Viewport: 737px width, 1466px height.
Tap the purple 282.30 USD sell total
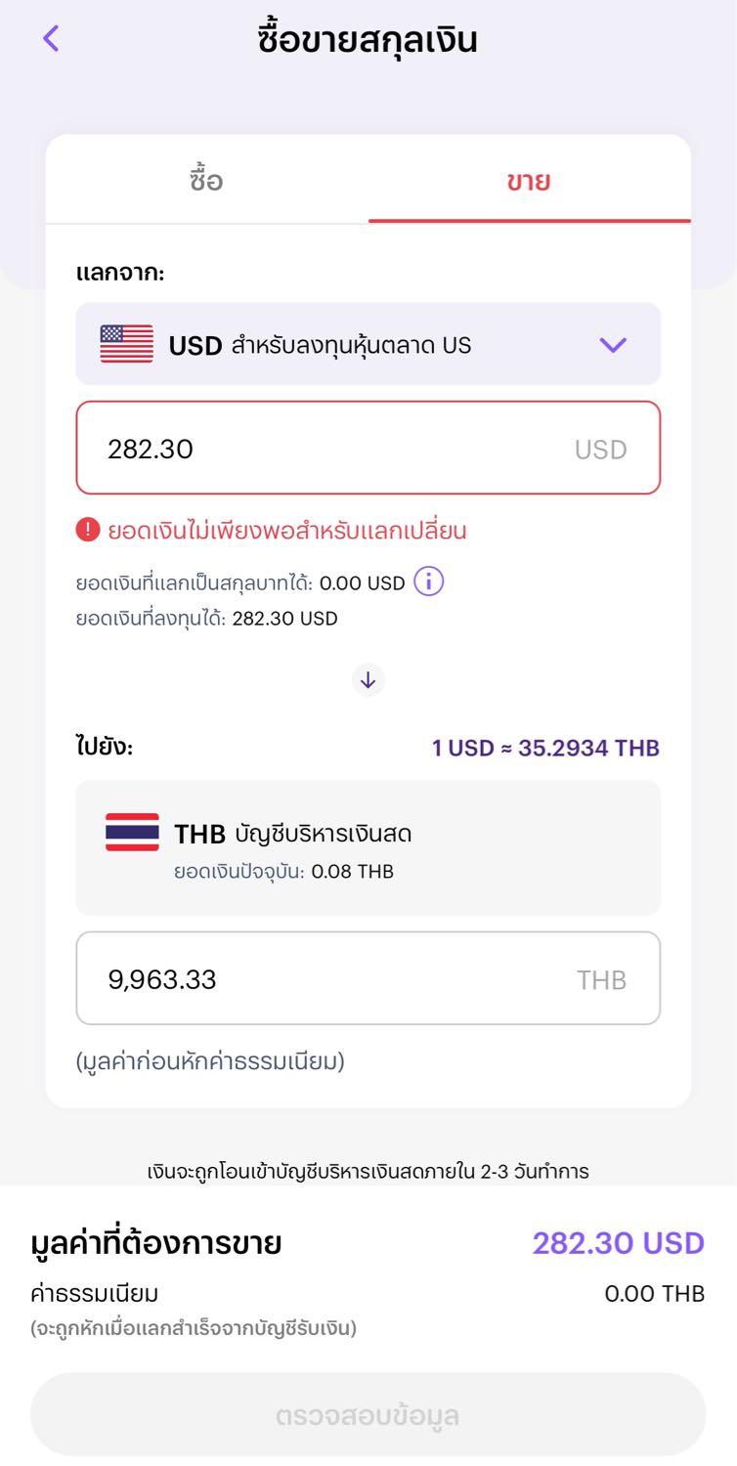click(x=618, y=1243)
